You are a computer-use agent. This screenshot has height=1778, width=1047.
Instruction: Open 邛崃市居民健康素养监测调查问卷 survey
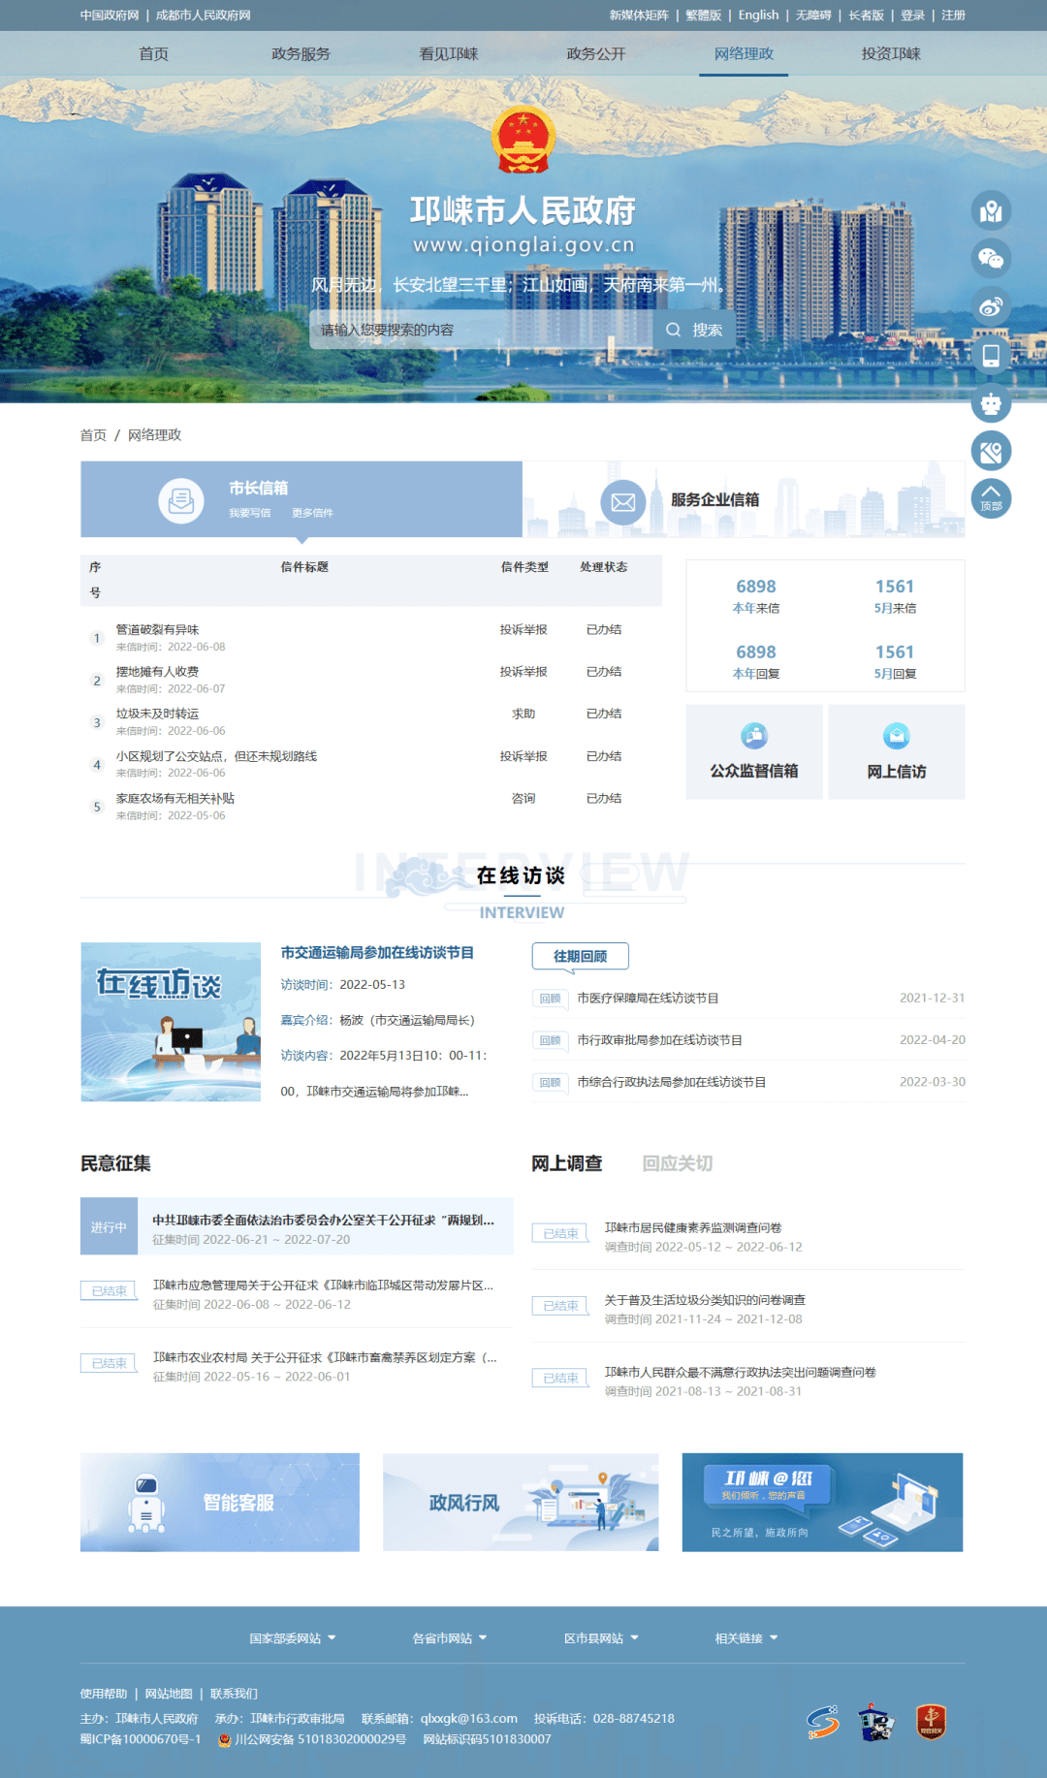pos(693,1227)
